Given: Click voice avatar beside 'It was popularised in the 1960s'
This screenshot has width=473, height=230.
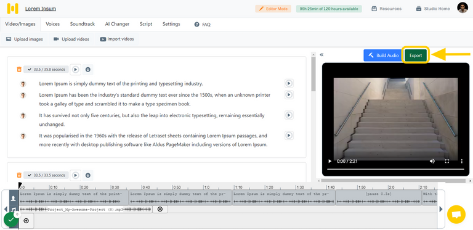Looking at the screenshot, I should (x=23, y=136).
